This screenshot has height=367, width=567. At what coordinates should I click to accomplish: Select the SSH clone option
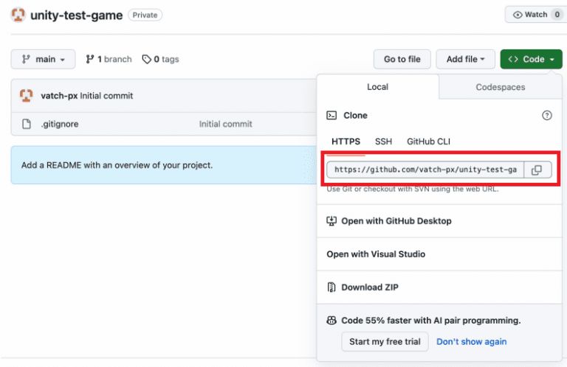point(383,141)
